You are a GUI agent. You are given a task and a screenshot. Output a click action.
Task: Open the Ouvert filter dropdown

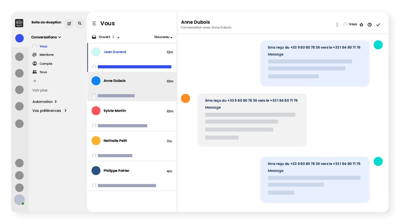pyautogui.click(x=118, y=37)
